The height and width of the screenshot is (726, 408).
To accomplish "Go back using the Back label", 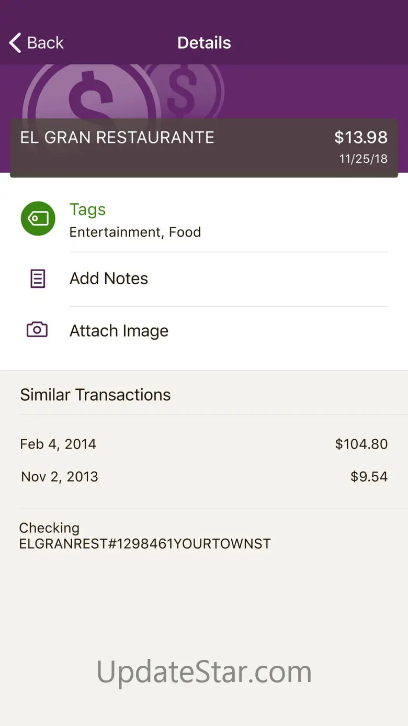I will click(x=46, y=43).
